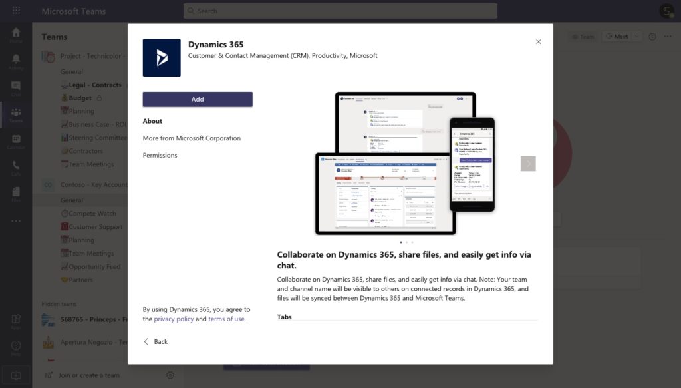Go to Activity bell in sidebar

point(16,62)
